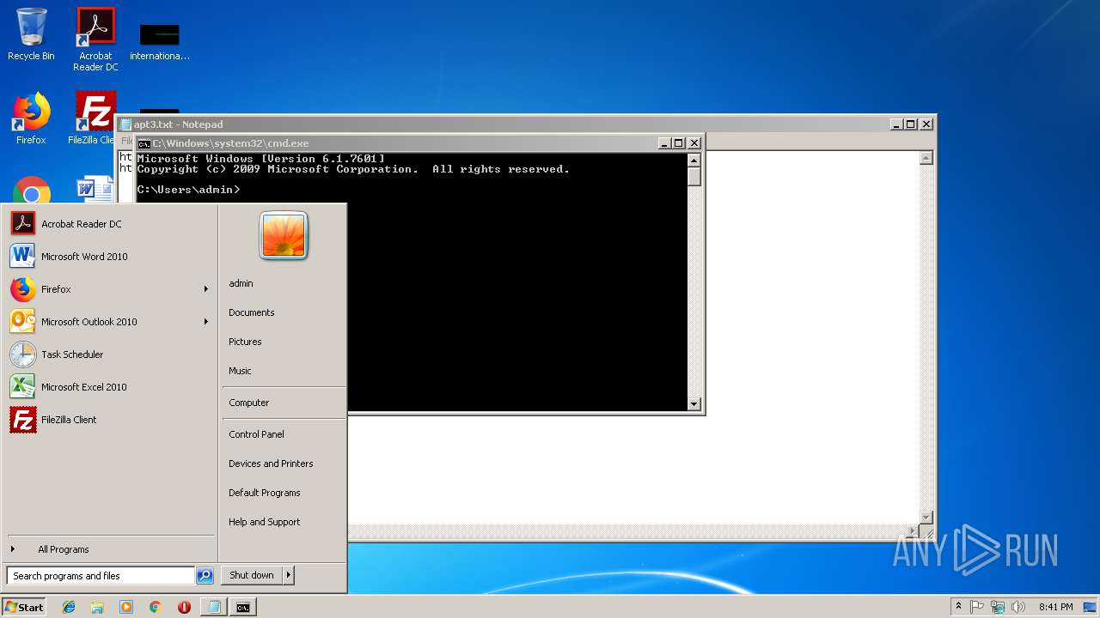Viewport: 1100px width, 618px height.
Task: Launch Microsoft Excel 2010 from Start menu
Action: 109,387
